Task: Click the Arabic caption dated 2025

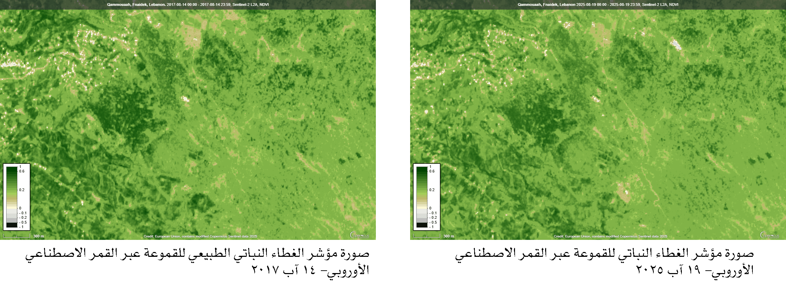Action: (604, 261)
